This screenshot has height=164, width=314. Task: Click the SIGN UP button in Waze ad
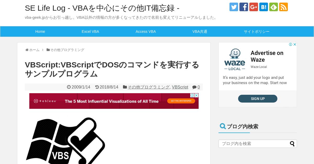point(258,99)
